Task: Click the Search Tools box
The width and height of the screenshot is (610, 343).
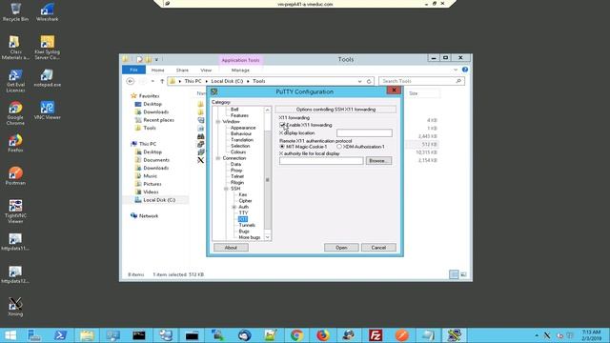Action: pyautogui.click(x=421, y=81)
